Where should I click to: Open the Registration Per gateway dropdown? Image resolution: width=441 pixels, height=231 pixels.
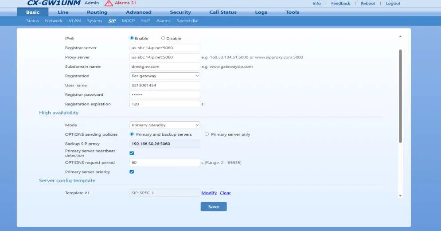point(165,76)
